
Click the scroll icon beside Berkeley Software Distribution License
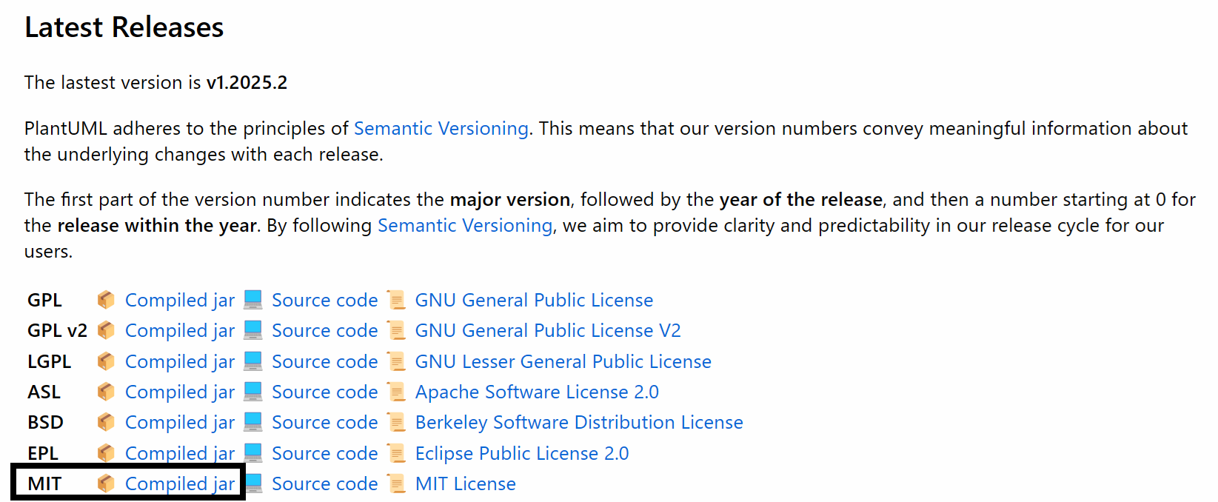397,422
